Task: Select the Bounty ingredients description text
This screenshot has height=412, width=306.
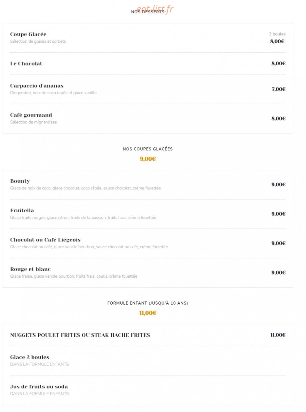Action: (85, 188)
